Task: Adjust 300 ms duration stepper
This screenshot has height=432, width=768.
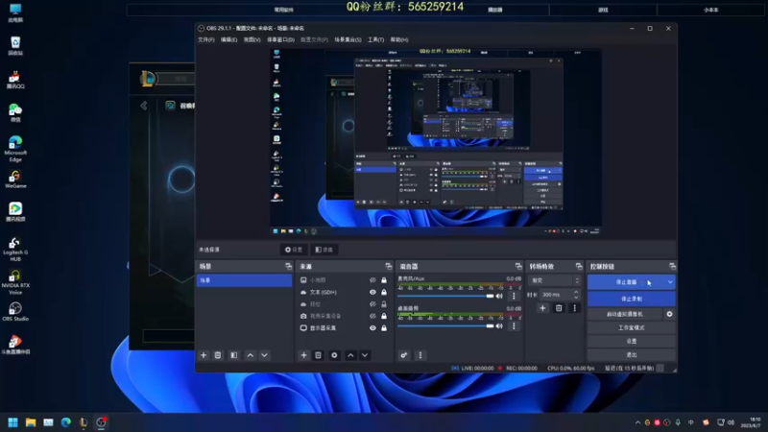Action: point(576,295)
